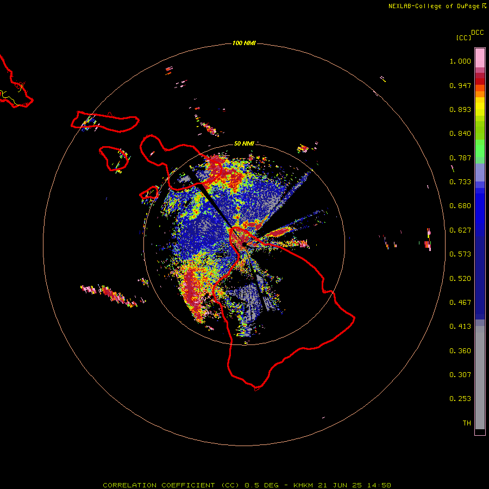
Task: Click the 0.787 scale value
Action: click(x=460, y=158)
